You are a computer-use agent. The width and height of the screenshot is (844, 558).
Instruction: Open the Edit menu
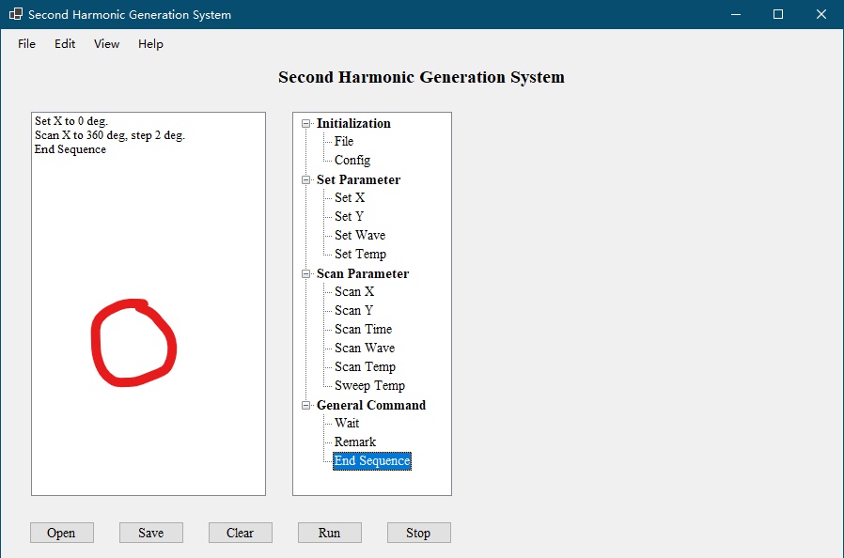tap(65, 44)
